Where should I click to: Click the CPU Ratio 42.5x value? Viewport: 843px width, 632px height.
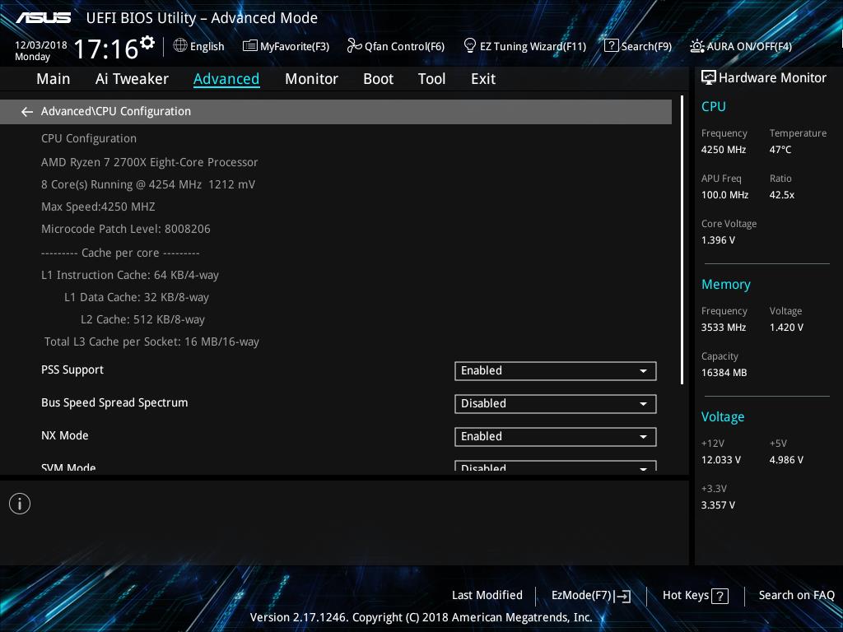click(x=782, y=194)
